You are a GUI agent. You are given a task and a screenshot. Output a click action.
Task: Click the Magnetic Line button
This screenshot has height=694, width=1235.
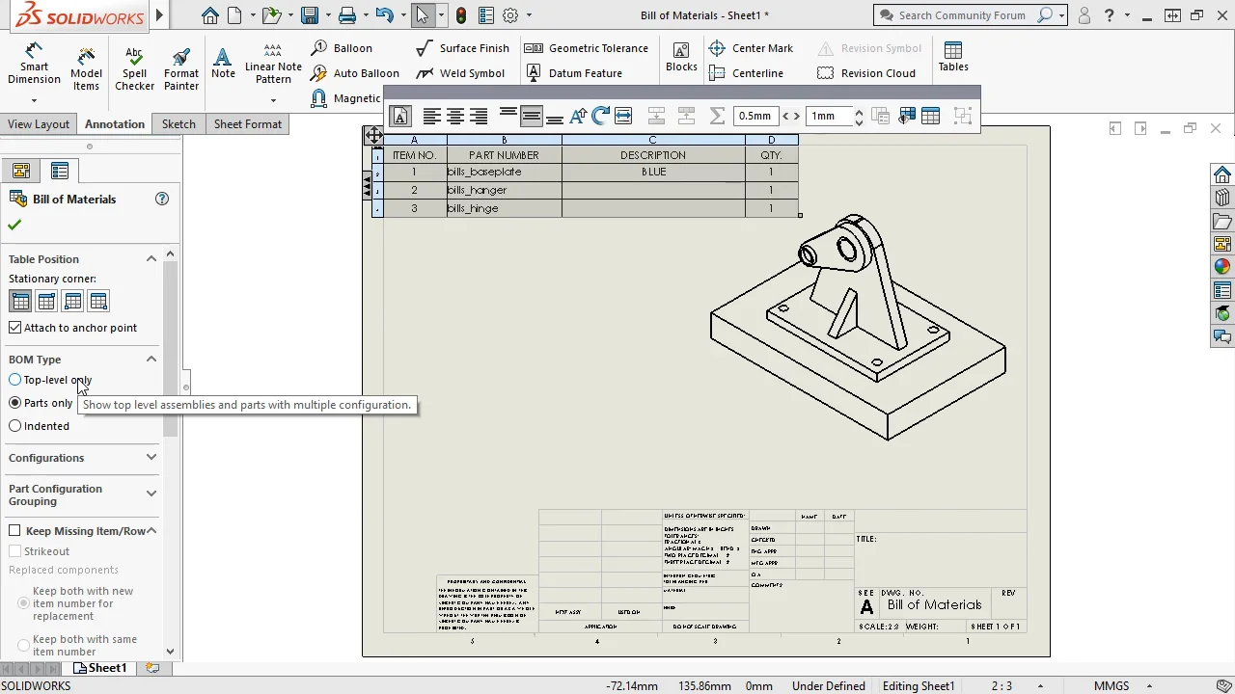(x=346, y=98)
